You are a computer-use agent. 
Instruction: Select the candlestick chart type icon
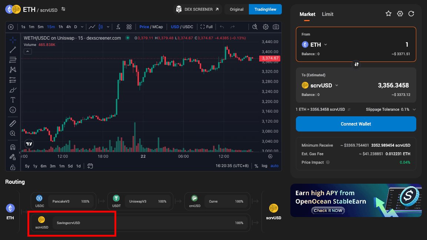click(101, 27)
